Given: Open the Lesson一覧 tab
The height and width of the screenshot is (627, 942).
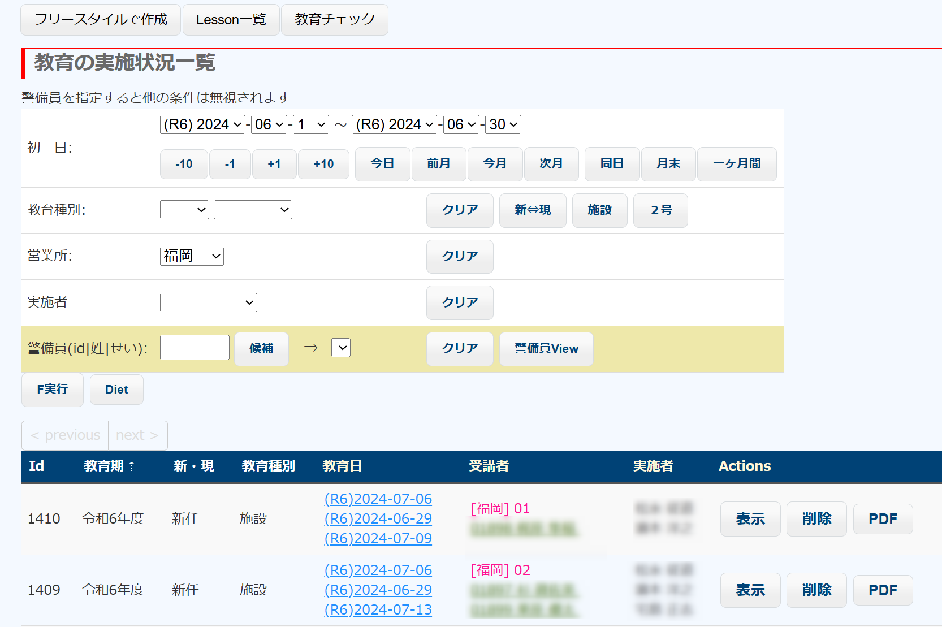Looking at the screenshot, I should [x=231, y=20].
